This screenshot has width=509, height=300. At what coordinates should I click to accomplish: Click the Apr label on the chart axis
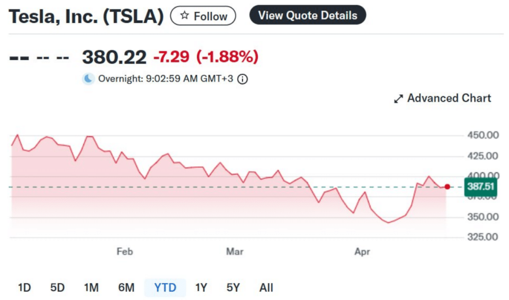(362, 252)
